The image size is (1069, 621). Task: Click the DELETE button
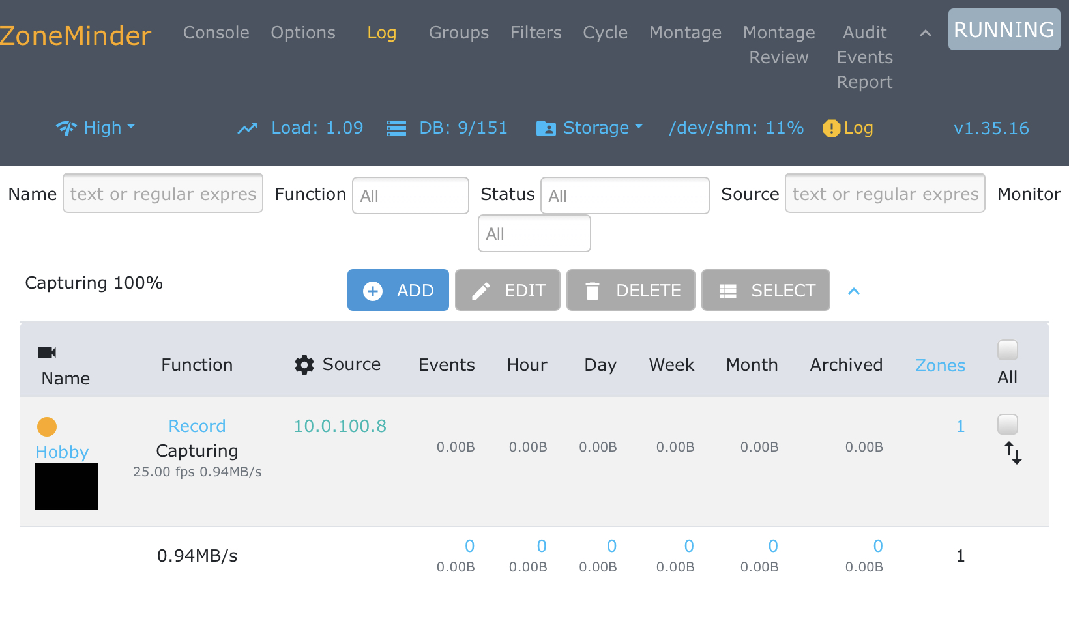point(631,290)
